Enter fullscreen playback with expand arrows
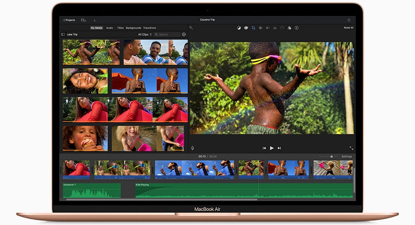The height and width of the screenshot is (225, 415). 351,148
